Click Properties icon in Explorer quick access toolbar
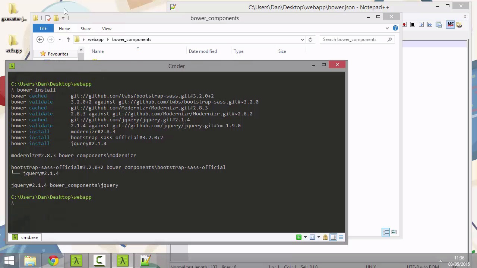 48,18
